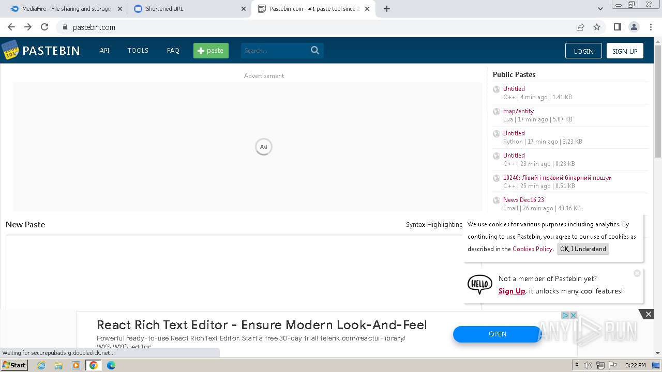Dismiss the Sign Up hello popup
Image resolution: width=662 pixels, height=372 pixels.
(x=637, y=273)
